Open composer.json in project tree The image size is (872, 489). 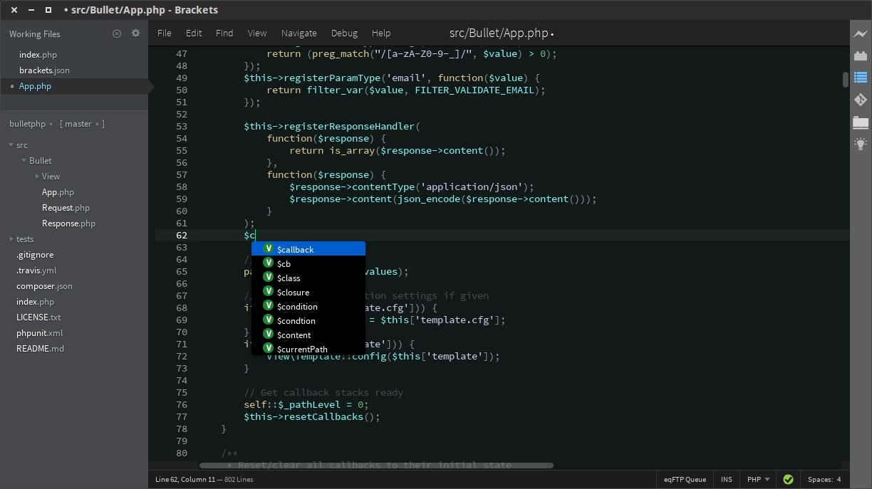(x=44, y=286)
